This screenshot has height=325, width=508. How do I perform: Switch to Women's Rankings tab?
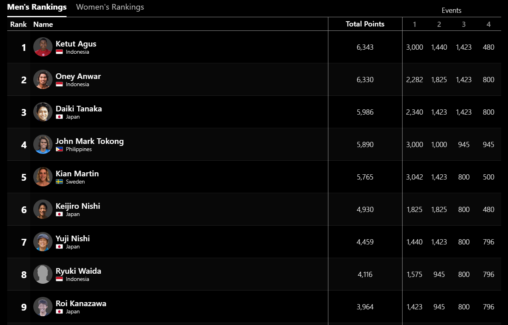[110, 7]
